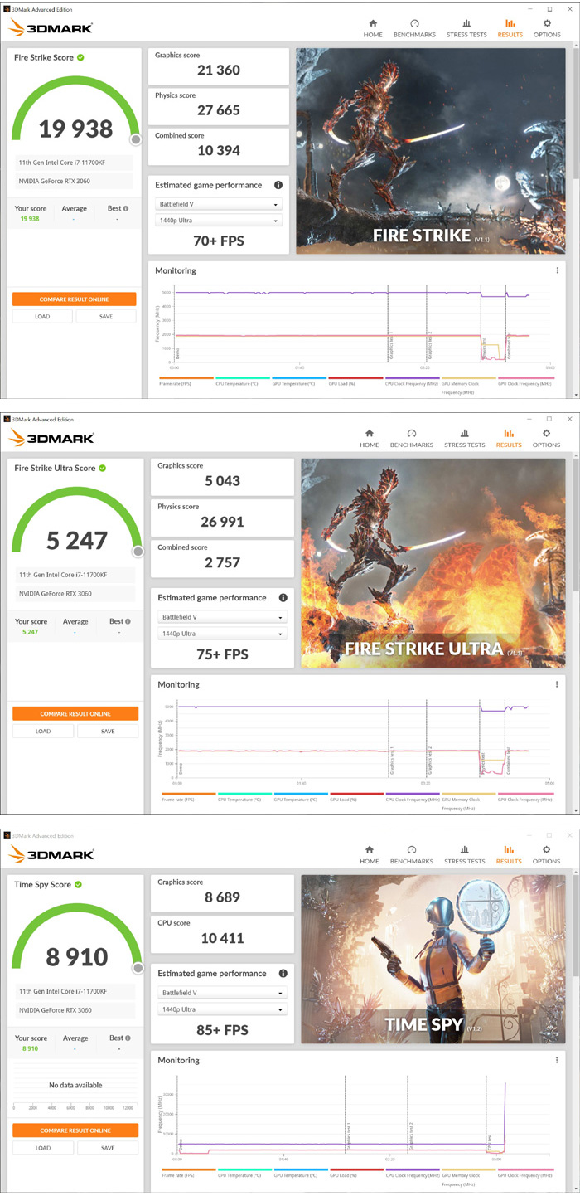The height and width of the screenshot is (1196, 580).
Task: Go to HOME in the Fire Strike Ultra window
Action: [370, 438]
